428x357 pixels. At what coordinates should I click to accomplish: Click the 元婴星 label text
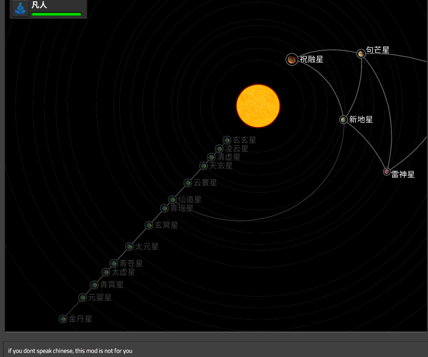coord(100,297)
